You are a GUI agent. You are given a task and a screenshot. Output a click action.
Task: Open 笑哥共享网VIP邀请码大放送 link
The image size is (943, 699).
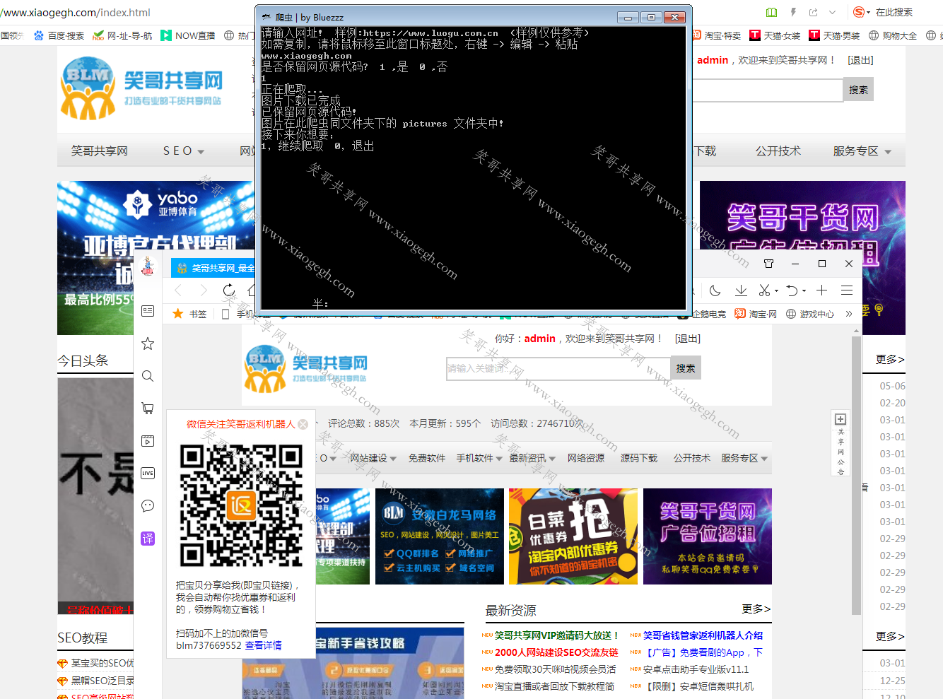tap(557, 635)
